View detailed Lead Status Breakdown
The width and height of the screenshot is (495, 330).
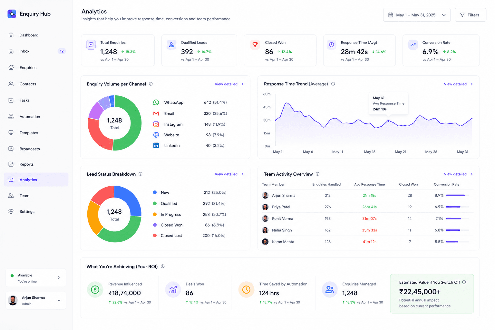click(x=229, y=174)
